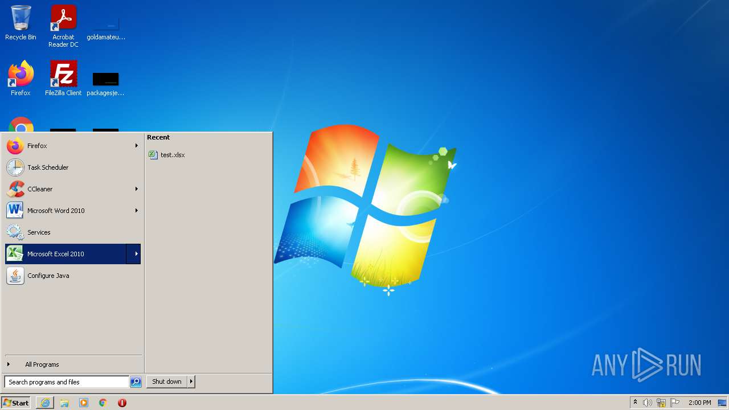Open Configure Java entry
The width and height of the screenshot is (729, 410).
tap(73, 276)
